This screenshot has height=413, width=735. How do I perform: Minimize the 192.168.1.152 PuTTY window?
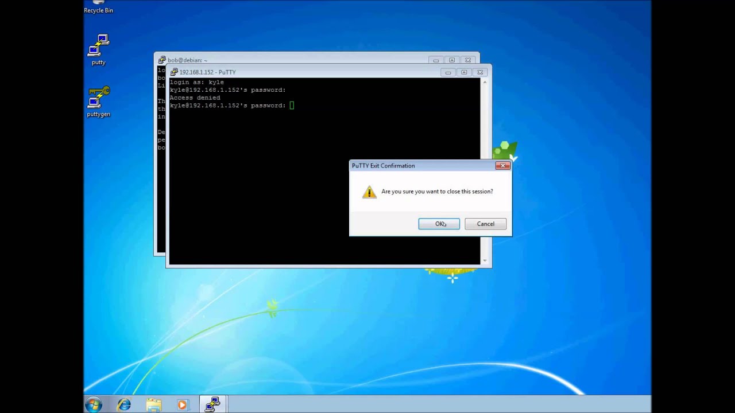pyautogui.click(x=448, y=72)
